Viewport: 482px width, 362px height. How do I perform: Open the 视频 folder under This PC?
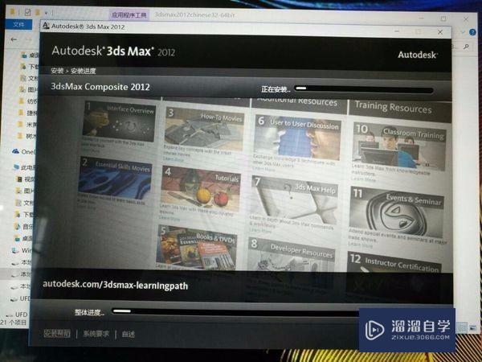pos(27,179)
